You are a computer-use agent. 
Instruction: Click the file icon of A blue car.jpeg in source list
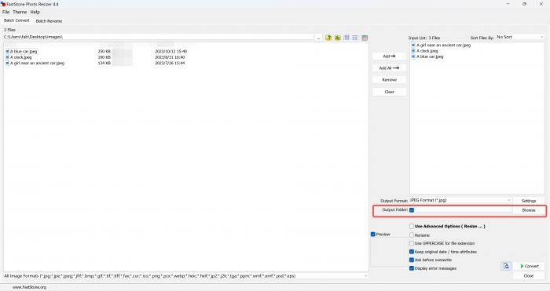tap(7, 52)
